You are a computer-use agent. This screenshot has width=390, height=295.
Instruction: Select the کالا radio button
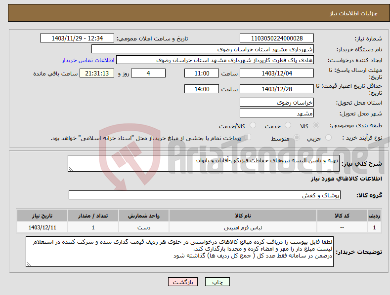(316, 125)
